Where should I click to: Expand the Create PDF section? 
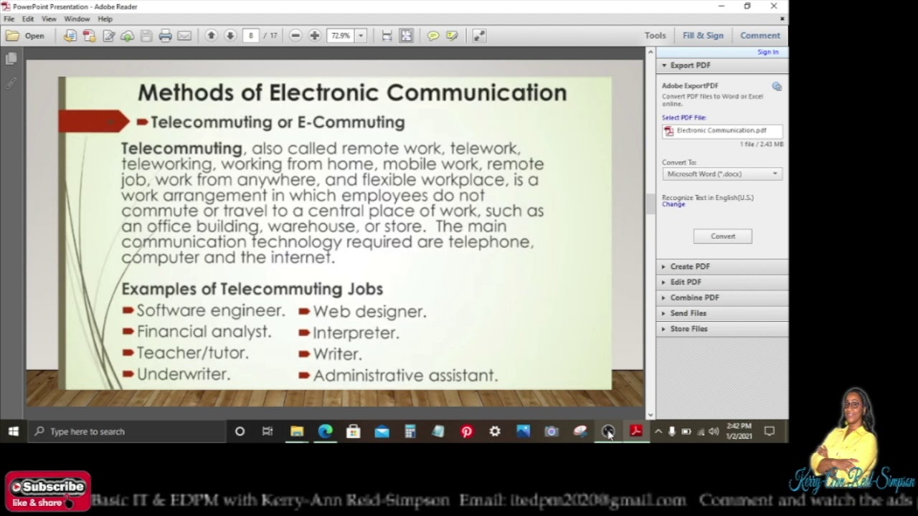click(x=721, y=267)
